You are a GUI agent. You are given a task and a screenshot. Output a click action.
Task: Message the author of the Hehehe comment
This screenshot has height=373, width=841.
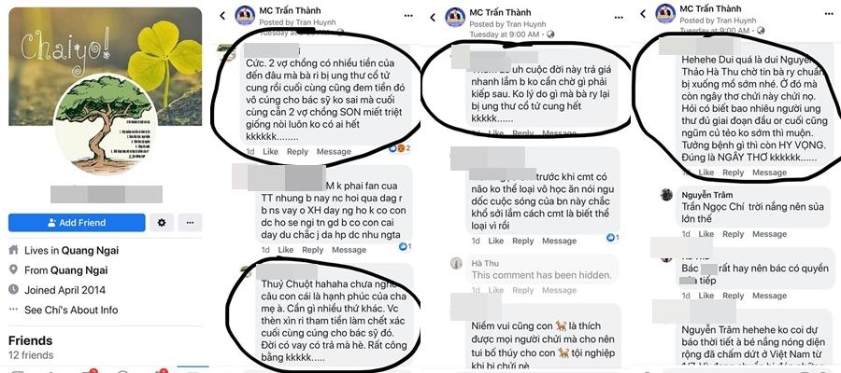click(x=769, y=173)
